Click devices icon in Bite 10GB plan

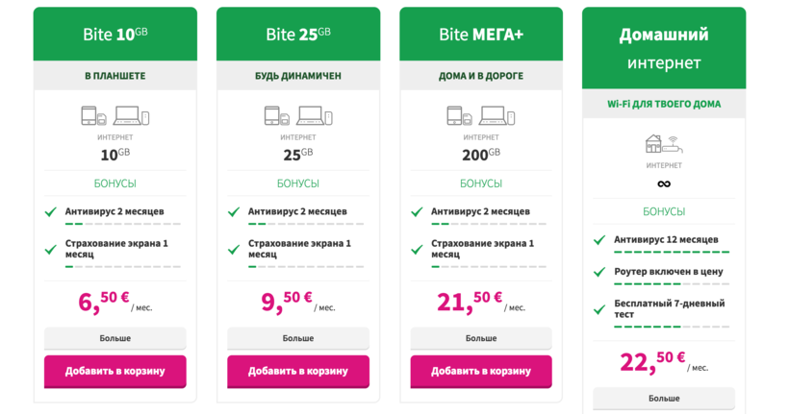(115, 116)
